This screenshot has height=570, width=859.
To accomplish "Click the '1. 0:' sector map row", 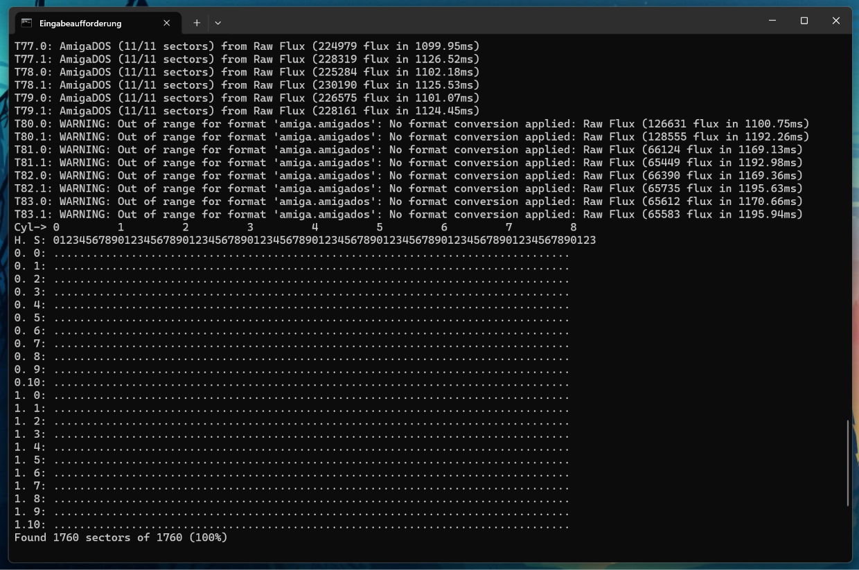I will [292, 395].
